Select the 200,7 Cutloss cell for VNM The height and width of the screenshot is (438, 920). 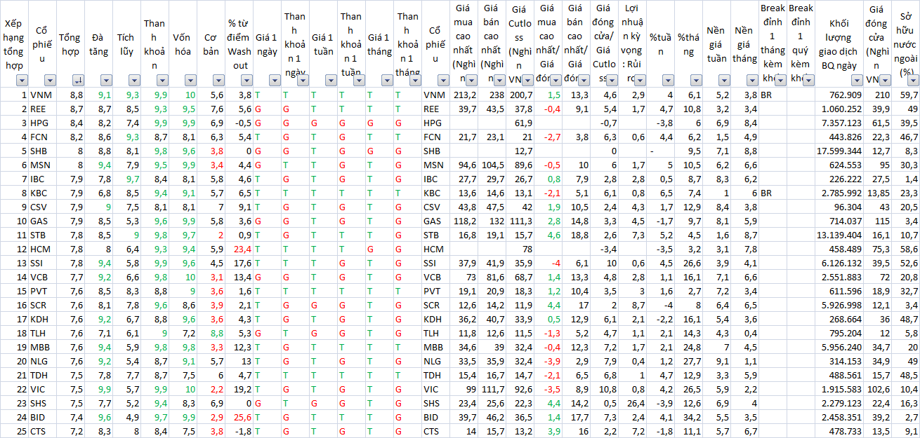[520, 95]
